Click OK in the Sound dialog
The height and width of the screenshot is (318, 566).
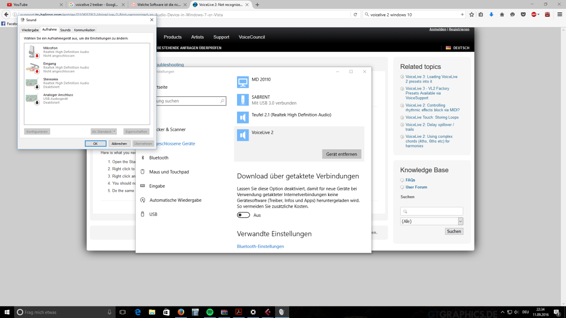[96, 144]
